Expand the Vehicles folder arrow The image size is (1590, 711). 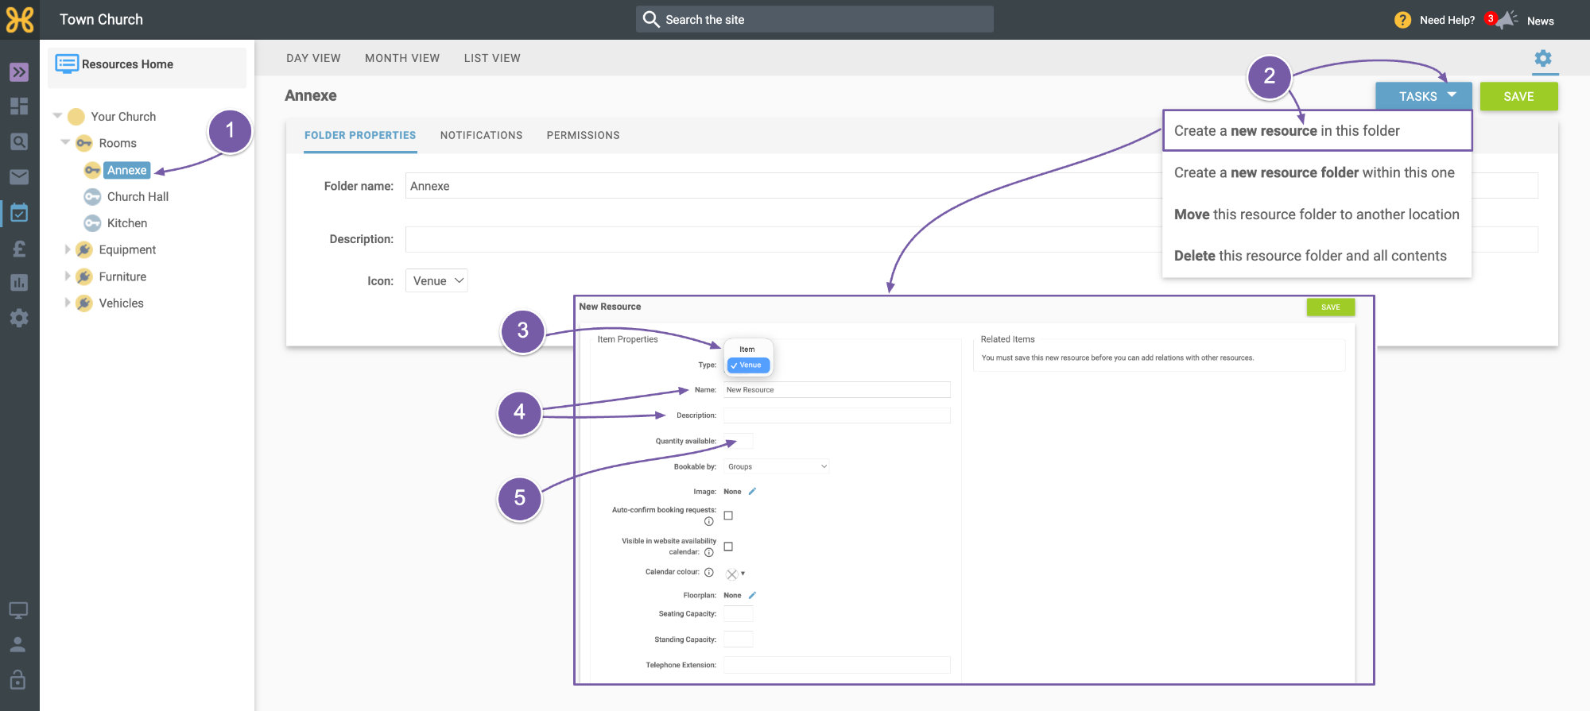68,303
